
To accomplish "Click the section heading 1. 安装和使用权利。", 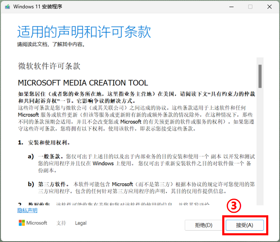I will click(44, 142).
